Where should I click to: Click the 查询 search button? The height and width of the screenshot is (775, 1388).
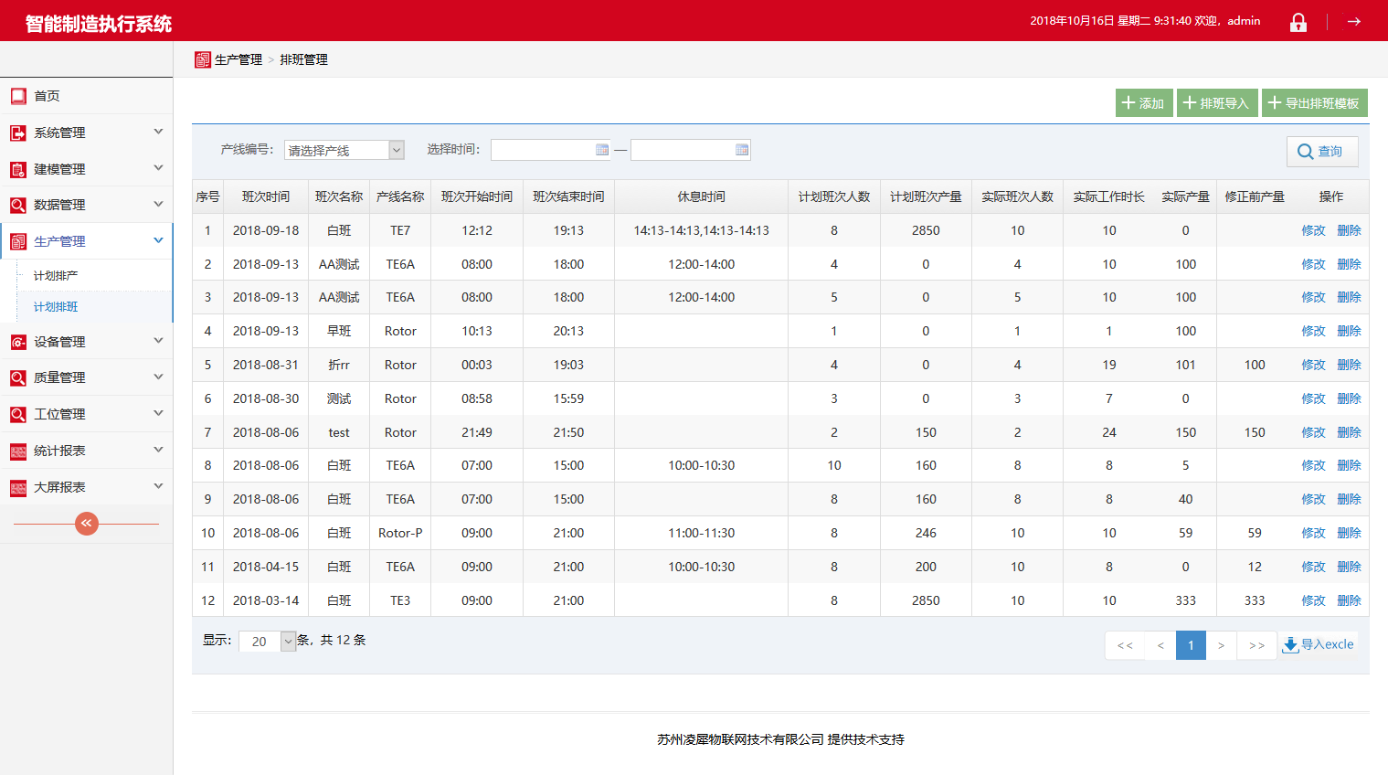point(1321,152)
